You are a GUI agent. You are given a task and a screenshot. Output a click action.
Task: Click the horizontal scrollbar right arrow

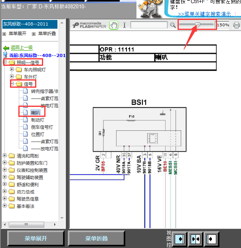click(x=55, y=224)
